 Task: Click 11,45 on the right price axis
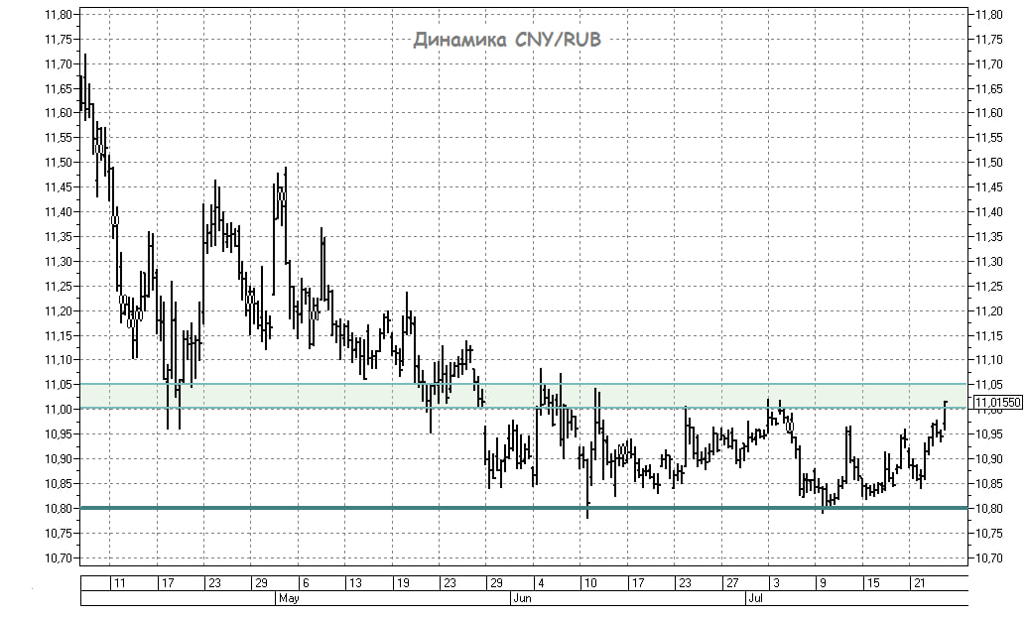(x=989, y=187)
